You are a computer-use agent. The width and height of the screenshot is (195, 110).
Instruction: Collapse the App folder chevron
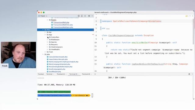[x=45, y=35]
